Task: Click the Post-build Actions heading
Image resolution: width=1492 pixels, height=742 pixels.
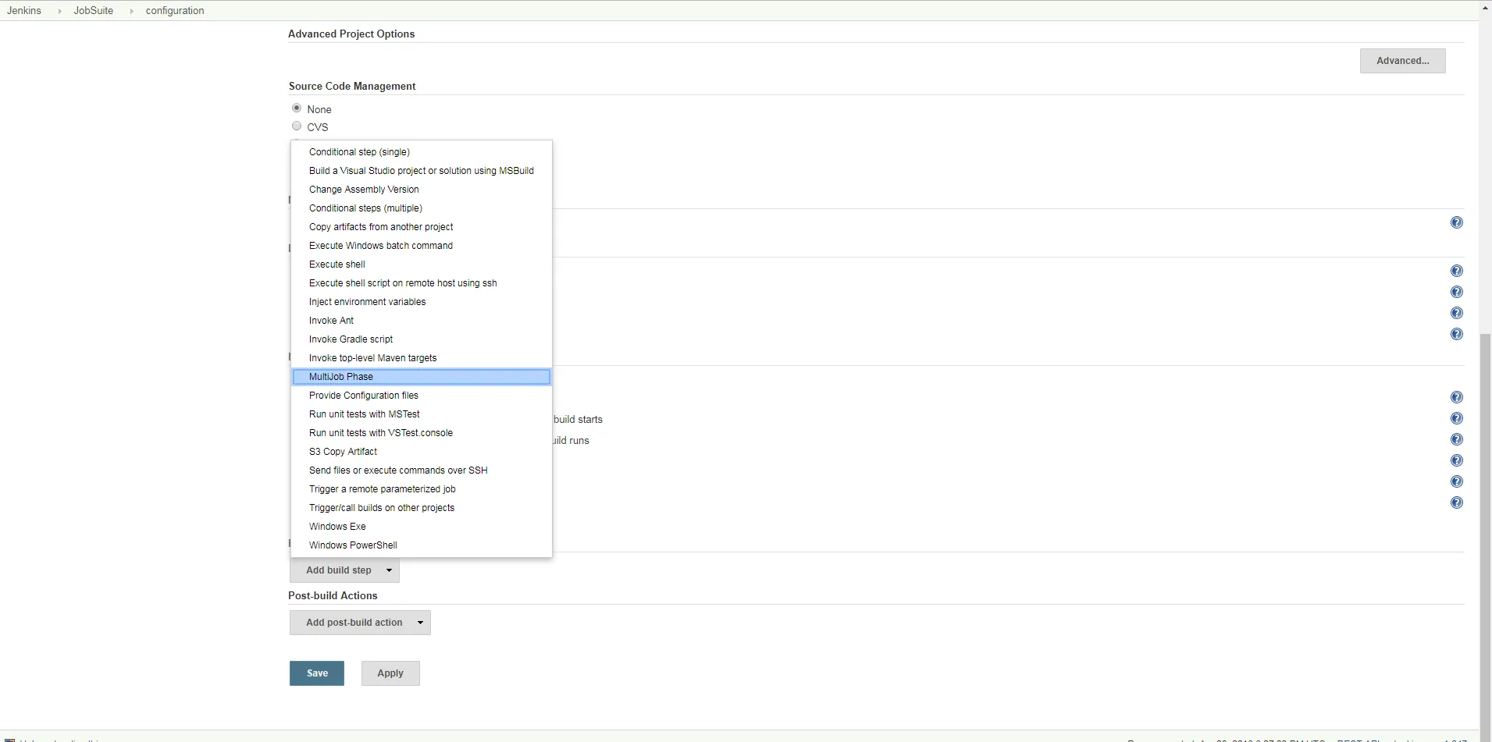Action: tap(333, 595)
